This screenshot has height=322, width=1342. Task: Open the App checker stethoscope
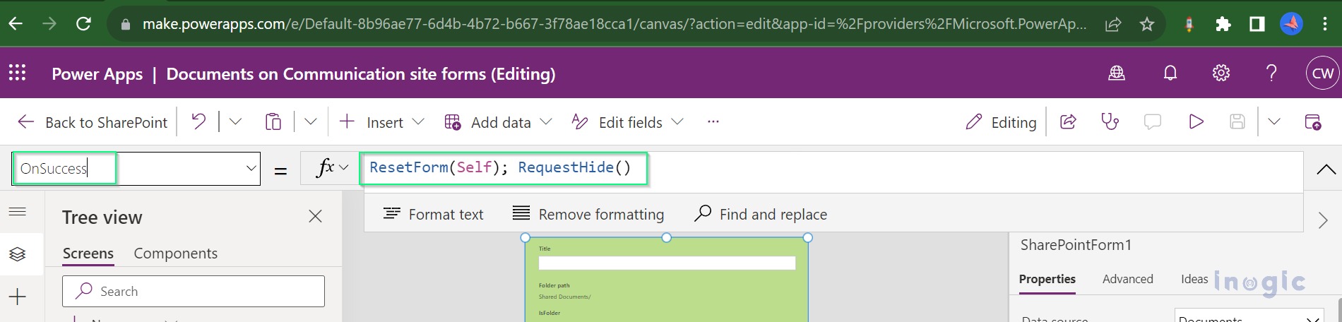pyautogui.click(x=1110, y=121)
